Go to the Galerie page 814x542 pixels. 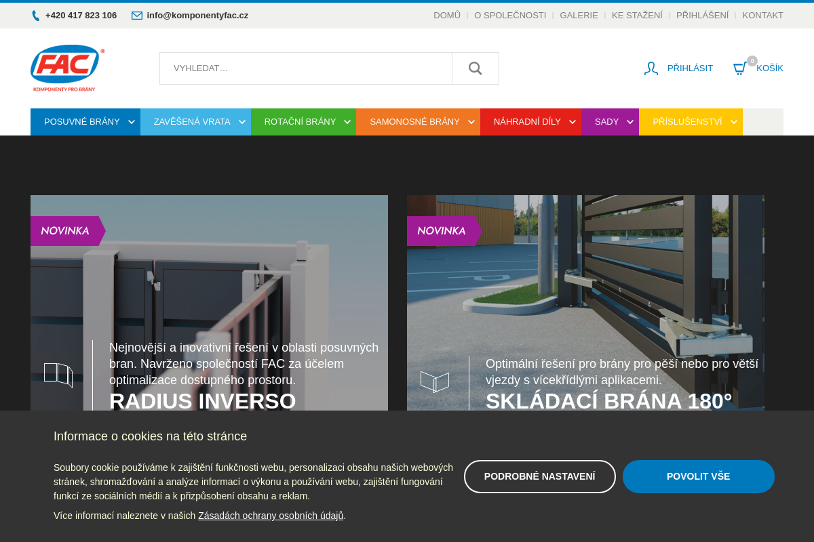[579, 15]
